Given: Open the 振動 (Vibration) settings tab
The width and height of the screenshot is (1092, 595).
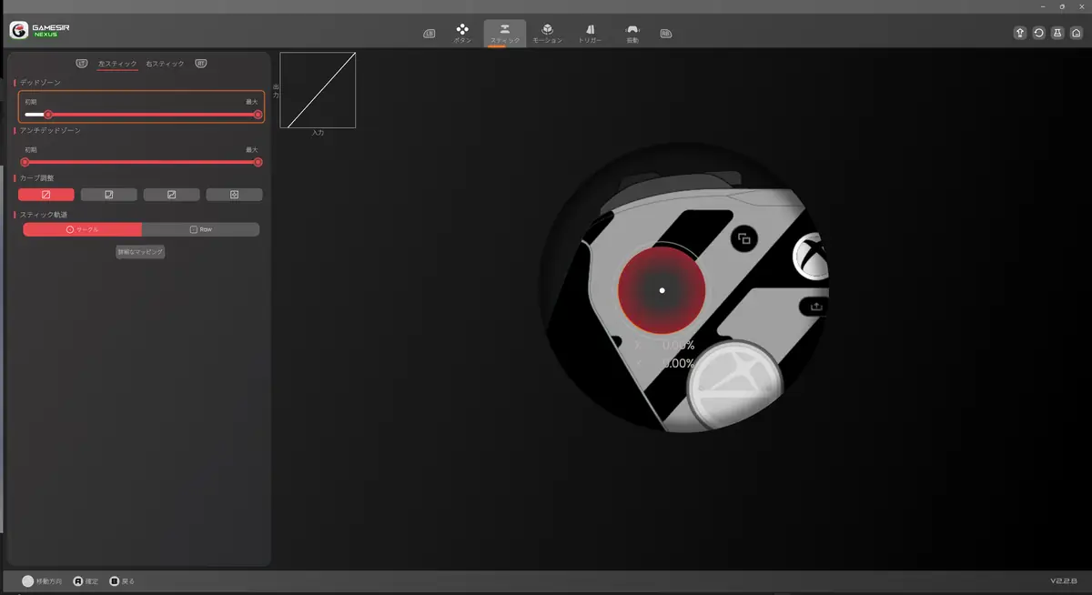Looking at the screenshot, I should pos(632,34).
